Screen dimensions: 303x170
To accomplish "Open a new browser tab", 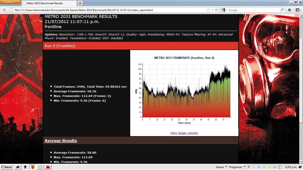I will (x=80, y=3).
